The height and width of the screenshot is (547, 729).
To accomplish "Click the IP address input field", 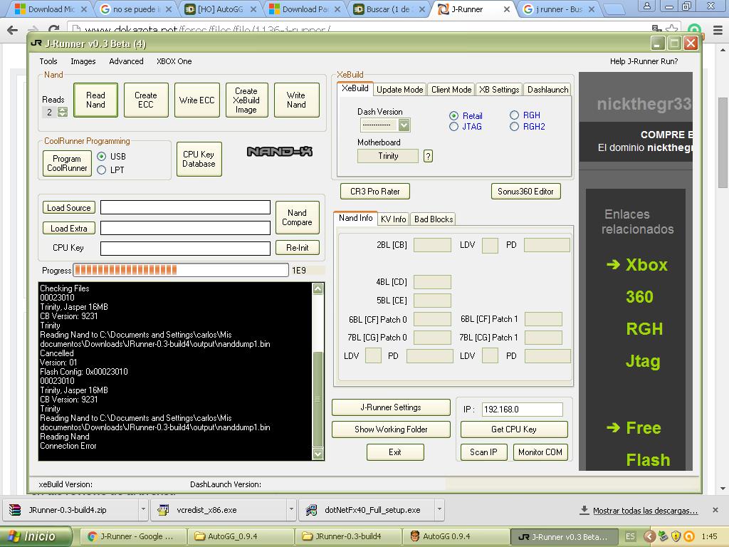I will click(x=523, y=410).
